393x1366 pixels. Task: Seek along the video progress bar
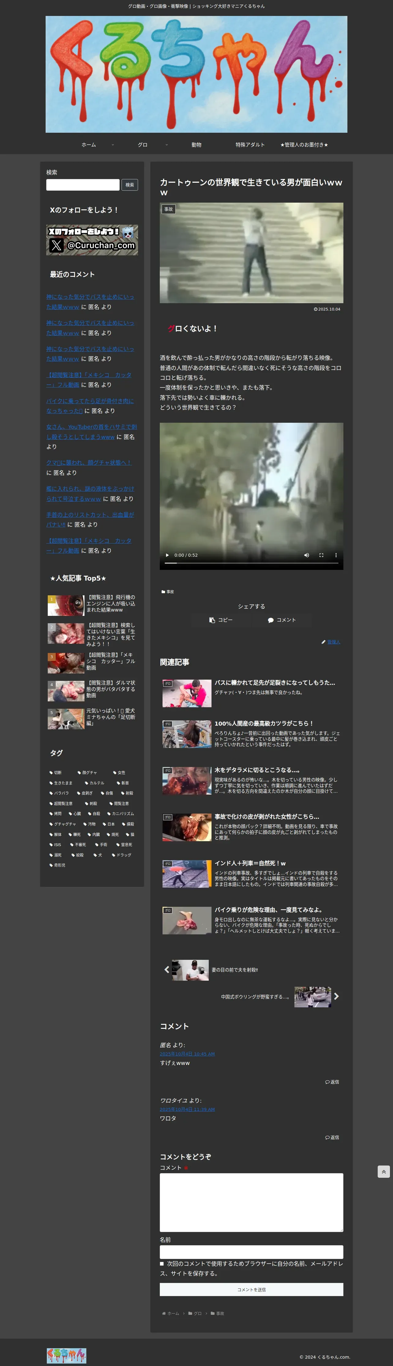coord(251,563)
